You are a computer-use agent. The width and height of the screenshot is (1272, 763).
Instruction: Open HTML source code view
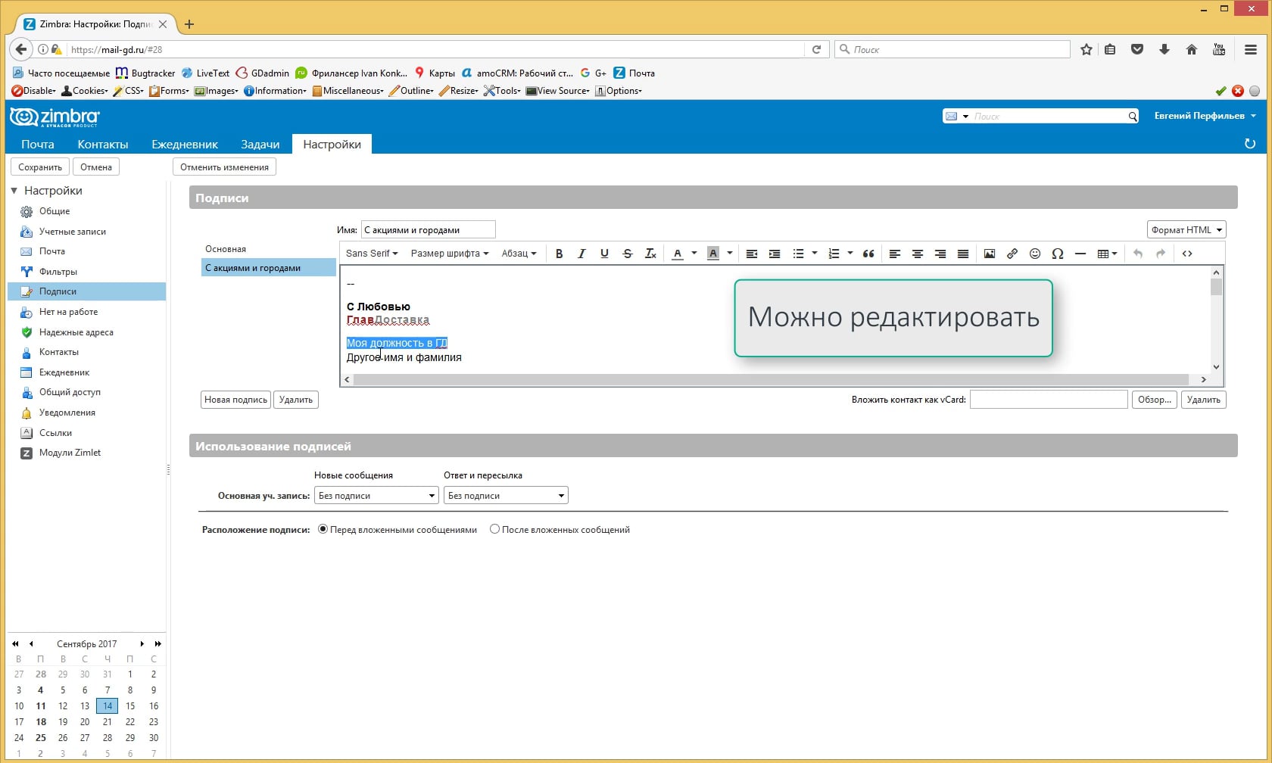1186,254
